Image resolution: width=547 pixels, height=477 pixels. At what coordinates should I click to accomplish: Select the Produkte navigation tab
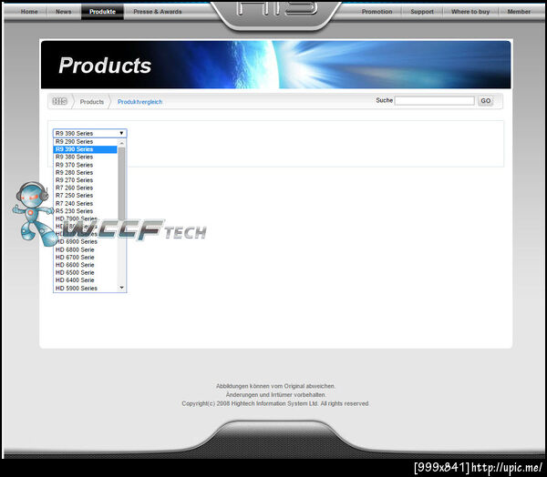(x=102, y=12)
